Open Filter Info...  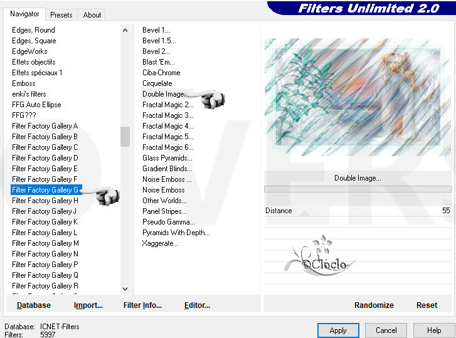click(x=142, y=305)
